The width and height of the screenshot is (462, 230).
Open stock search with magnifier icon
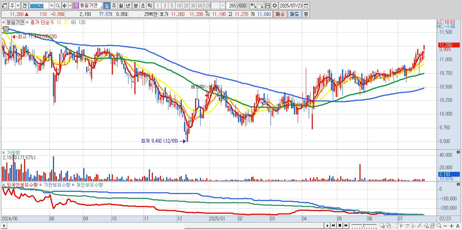click(58, 6)
